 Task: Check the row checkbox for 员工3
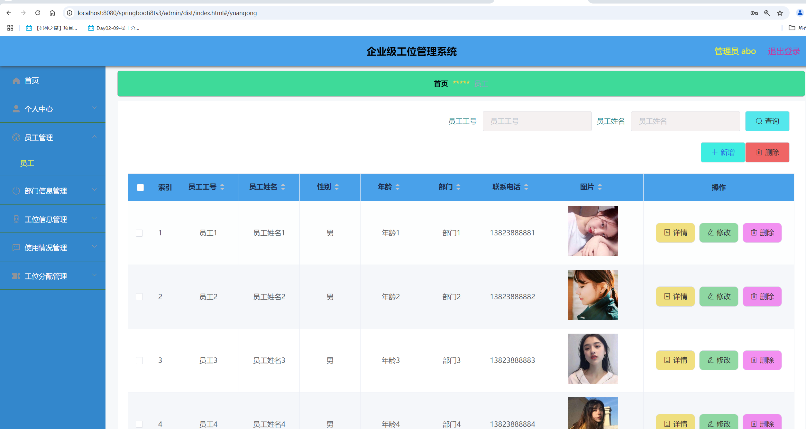coord(139,360)
